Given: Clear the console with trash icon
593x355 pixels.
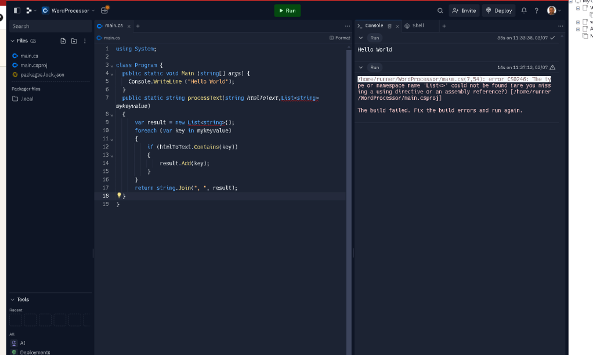Looking at the screenshot, I should click(x=389, y=26).
